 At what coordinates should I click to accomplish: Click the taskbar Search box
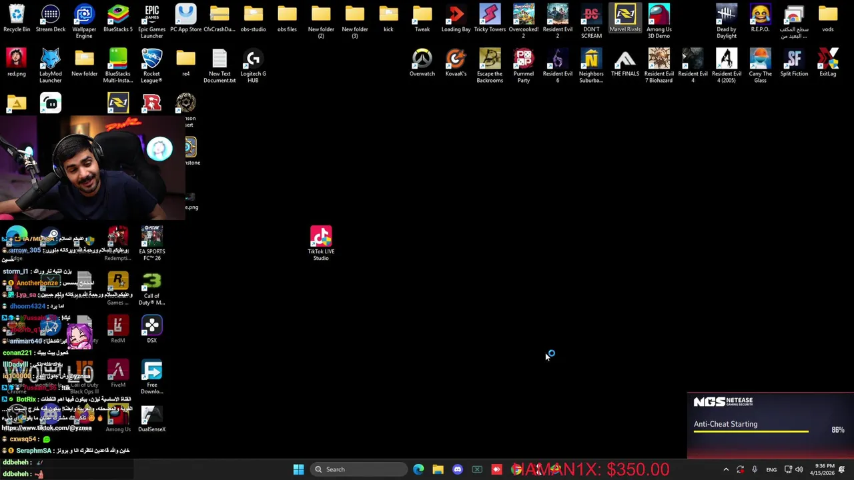pyautogui.click(x=360, y=469)
